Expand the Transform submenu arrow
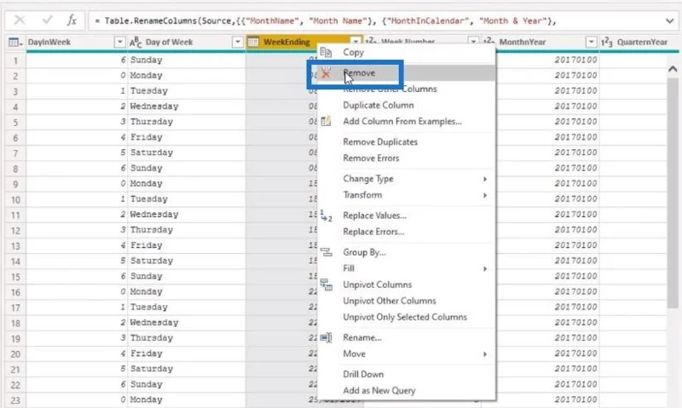682x408 pixels. 485,196
